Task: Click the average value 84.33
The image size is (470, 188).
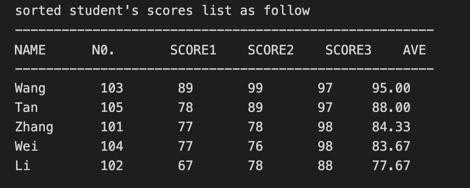Action: [x=391, y=127]
